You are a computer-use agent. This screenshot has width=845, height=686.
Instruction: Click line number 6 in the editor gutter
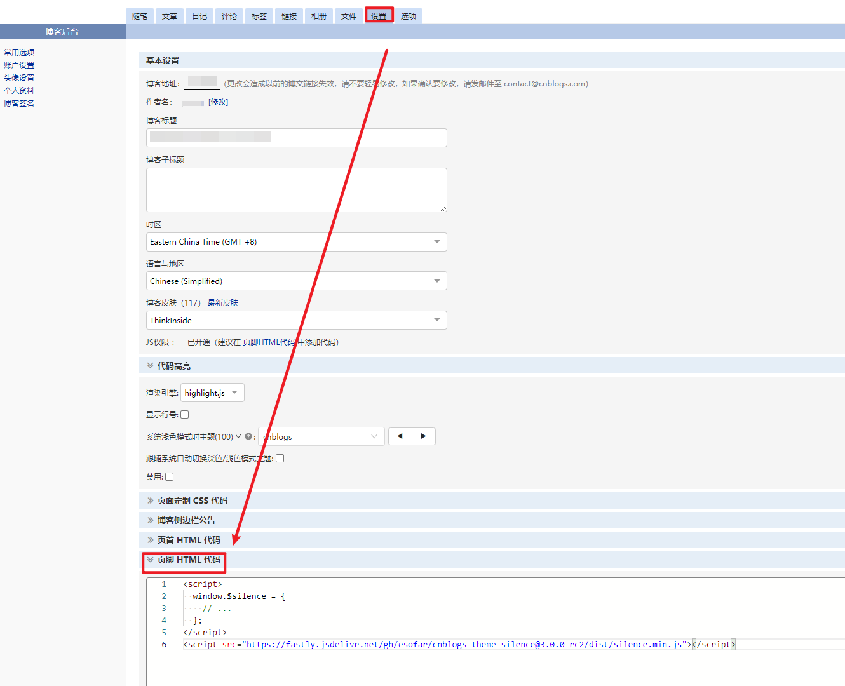(x=164, y=644)
